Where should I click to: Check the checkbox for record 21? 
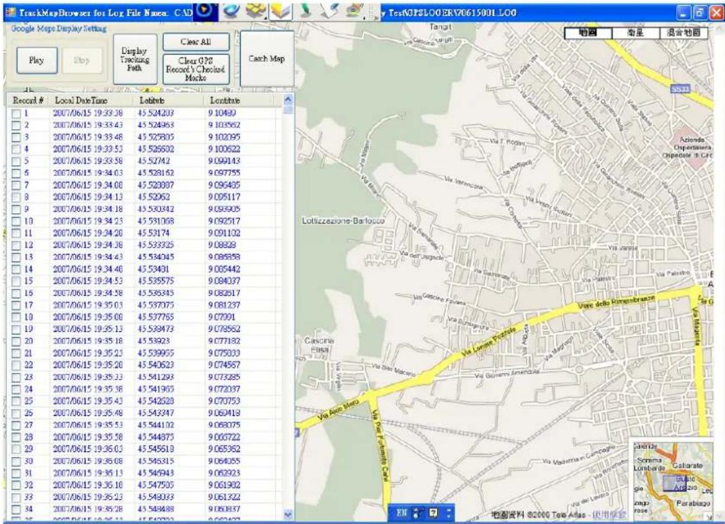[16, 354]
